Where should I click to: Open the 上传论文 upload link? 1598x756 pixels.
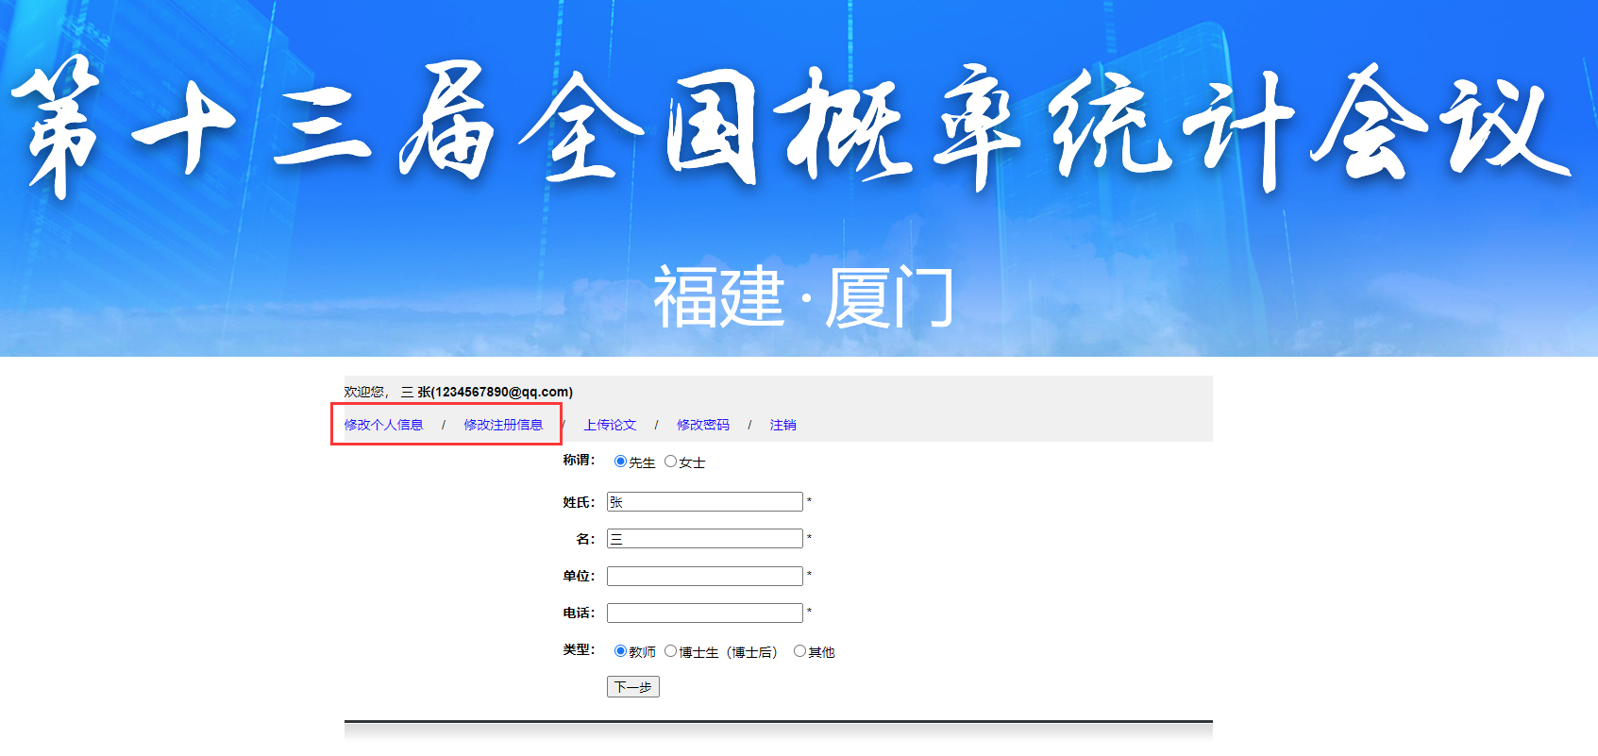(610, 425)
